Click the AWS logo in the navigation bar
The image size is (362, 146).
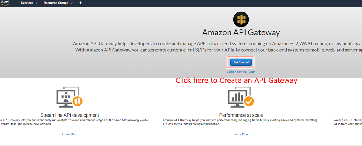click(5, 2)
